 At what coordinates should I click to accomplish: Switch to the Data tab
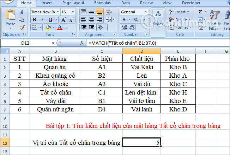(x=126, y=3)
